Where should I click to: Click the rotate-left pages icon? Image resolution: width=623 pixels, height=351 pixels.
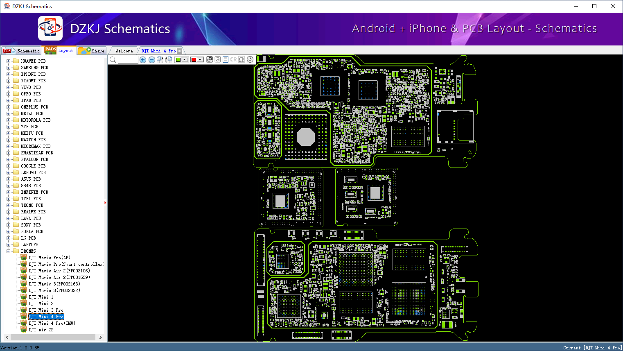tap(169, 60)
